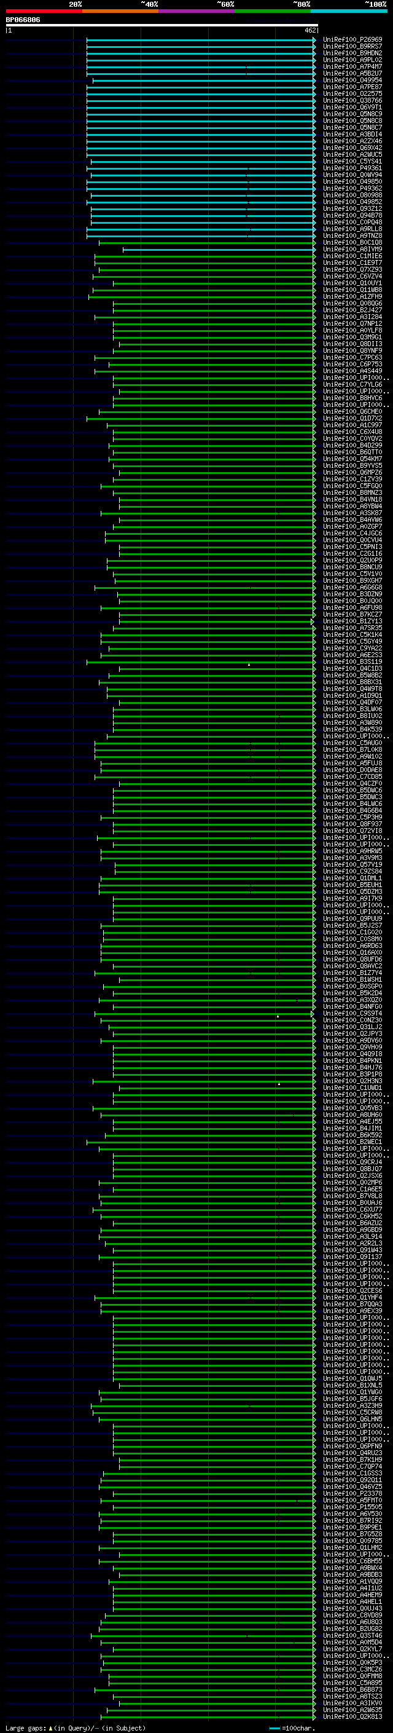
Task: Select the UniRef100_Q7NP12 hit
Action: (352, 323)
